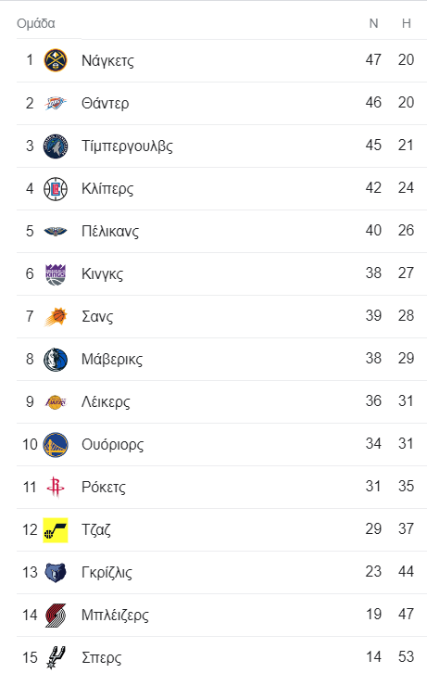Click the Warriors team logo

56,444
